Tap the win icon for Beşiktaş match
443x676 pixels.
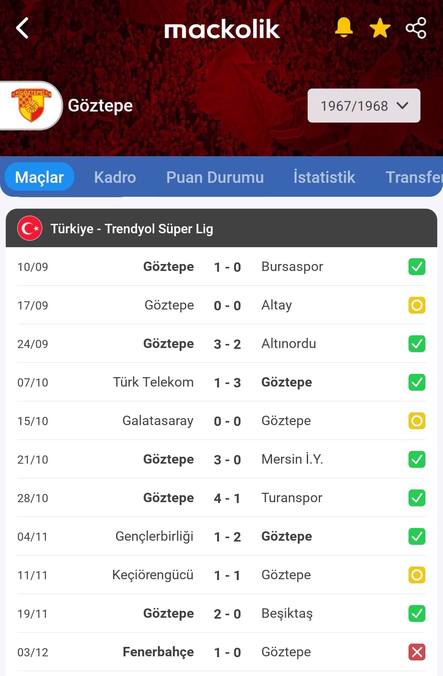(x=417, y=614)
